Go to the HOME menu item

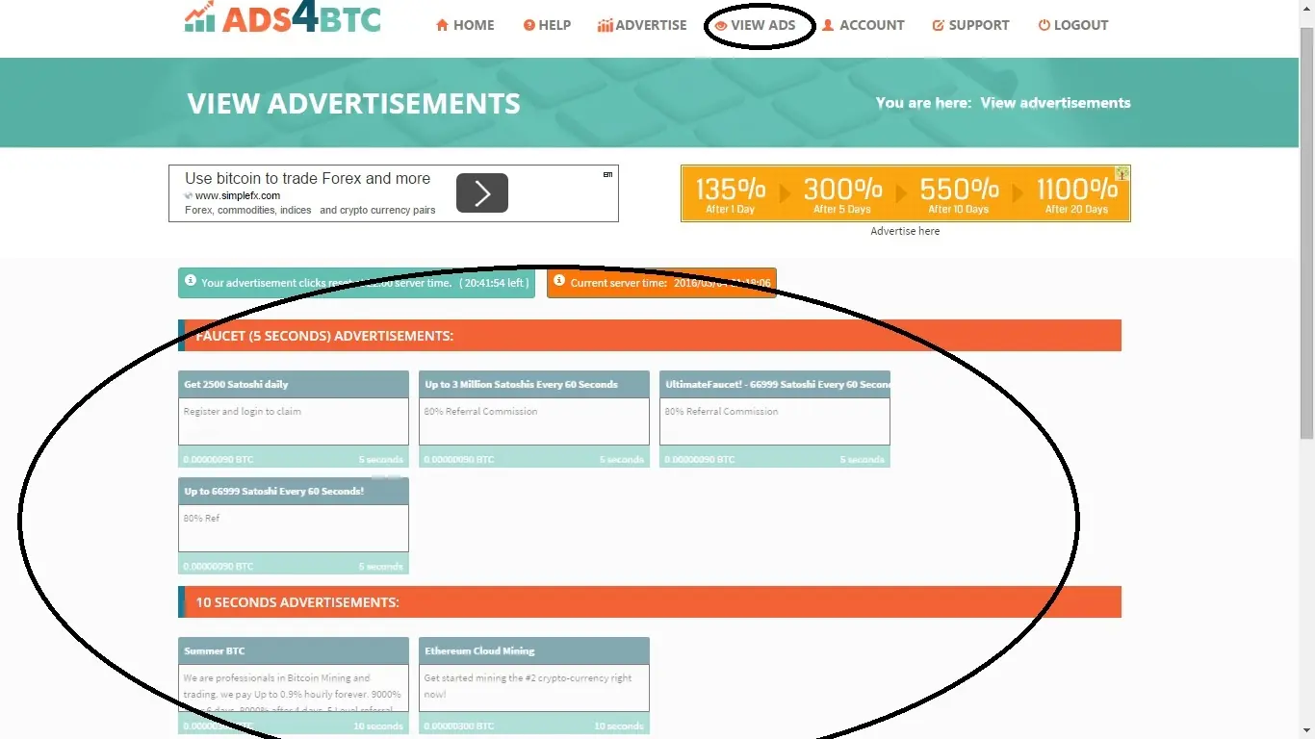point(465,25)
